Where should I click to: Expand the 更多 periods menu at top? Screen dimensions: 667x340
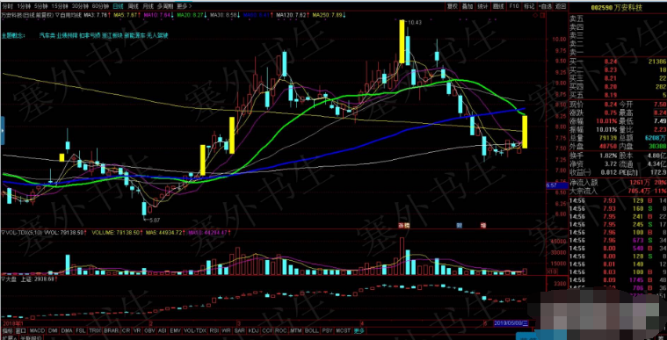coord(184,6)
